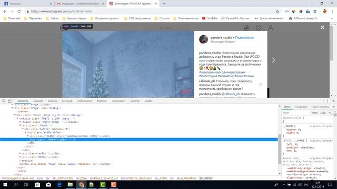Open Instagram profile person icon
This screenshot has height=189, width=337.
270,28
